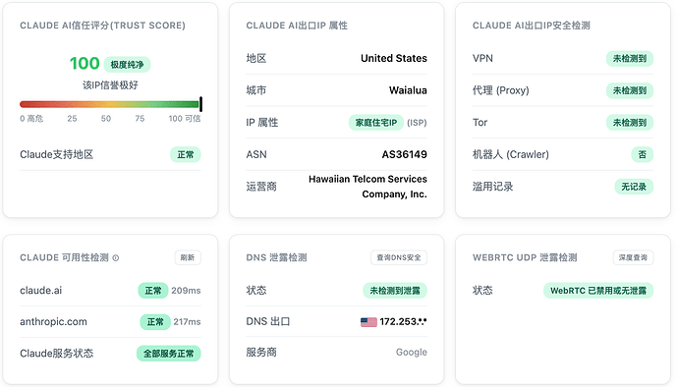Click the WebRTC 已禁用或无泄露 badge
This screenshot has height=387, width=678.
click(598, 291)
